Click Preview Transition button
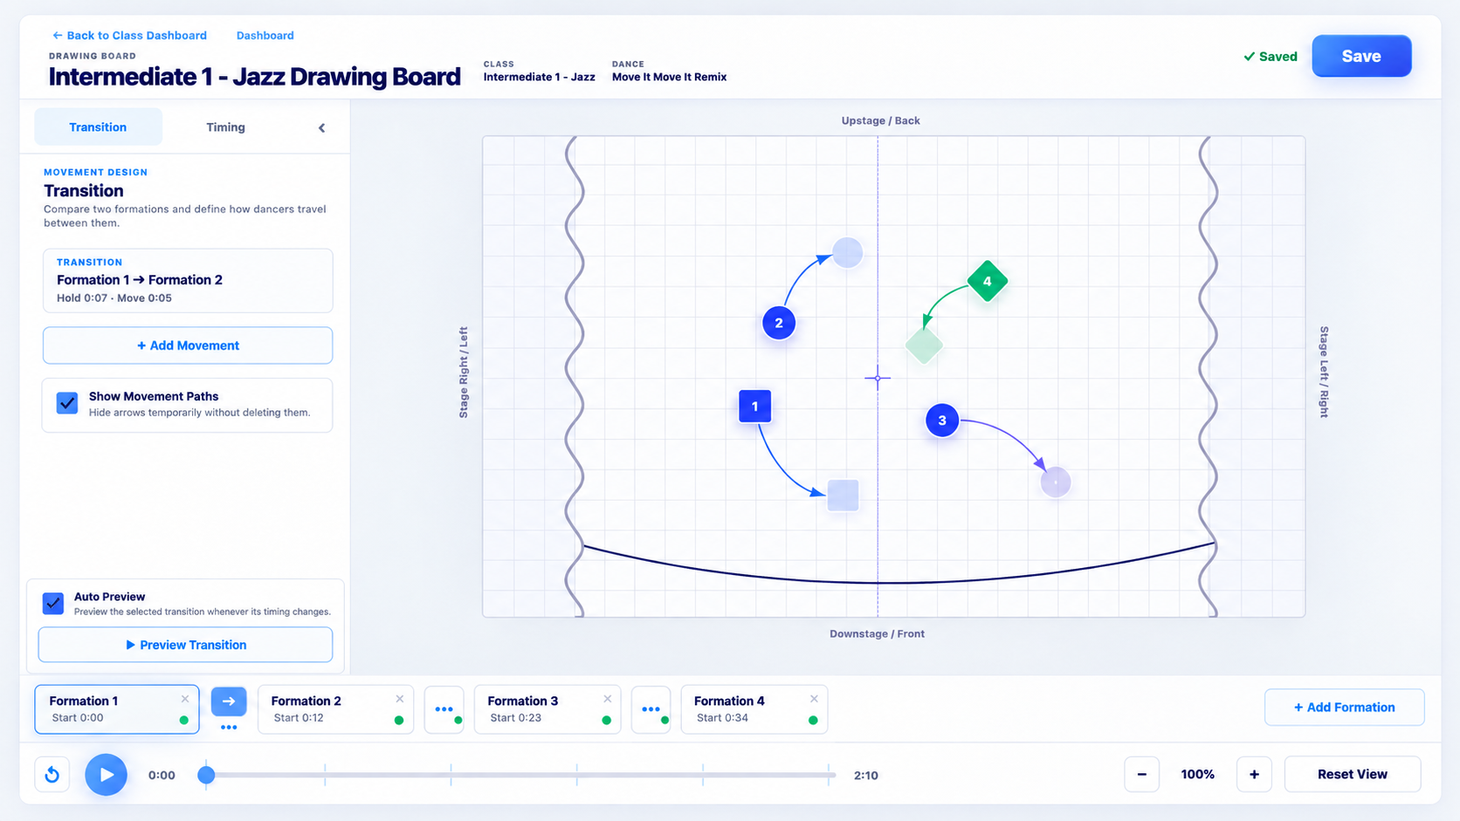The width and height of the screenshot is (1460, 821). [x=186, y=645]
